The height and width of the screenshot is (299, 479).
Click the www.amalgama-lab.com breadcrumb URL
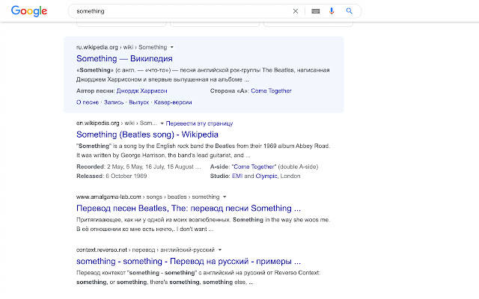(x=148, y=197)
